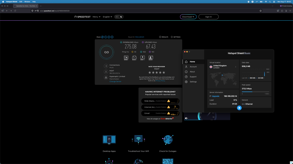Click the Speedtest logo
This screenshot has width=293, height=164.
pos(82,17)
